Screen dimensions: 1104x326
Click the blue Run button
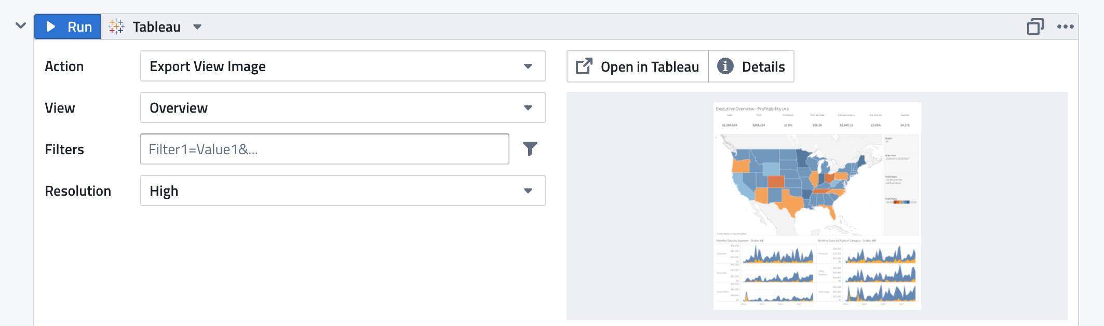tap(68, 26)
